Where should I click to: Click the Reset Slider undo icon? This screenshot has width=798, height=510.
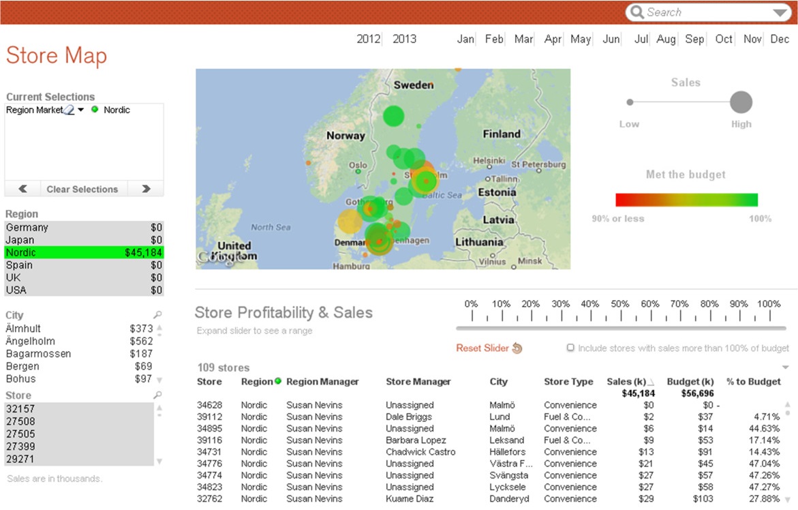517,348
